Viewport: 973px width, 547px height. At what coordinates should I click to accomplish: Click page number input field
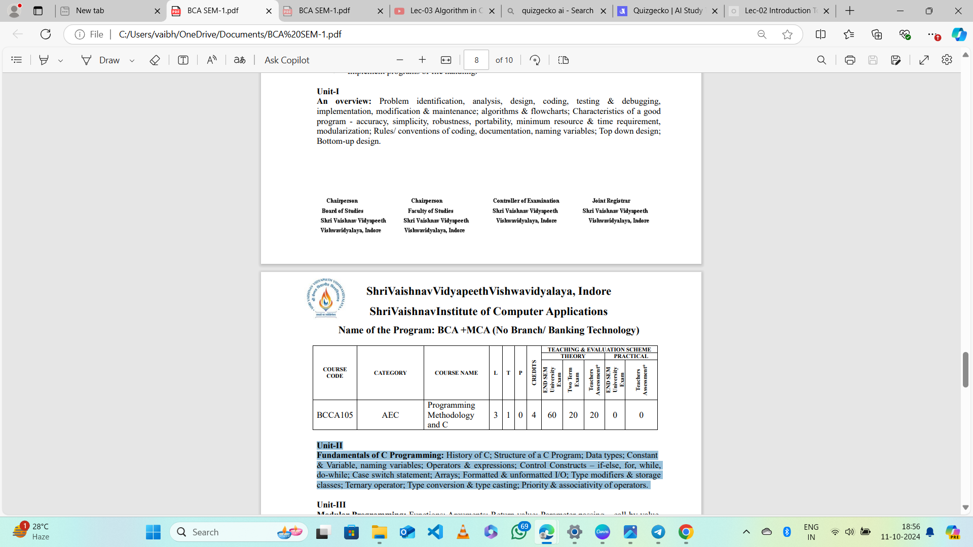point(476,59)
